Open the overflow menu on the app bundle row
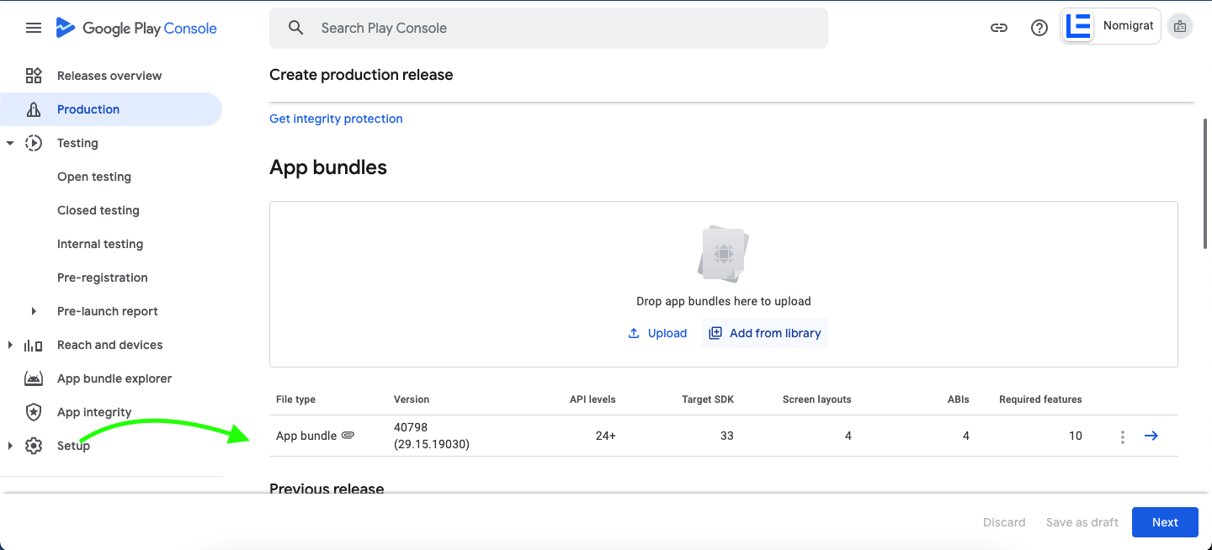 coord(1122,436)
